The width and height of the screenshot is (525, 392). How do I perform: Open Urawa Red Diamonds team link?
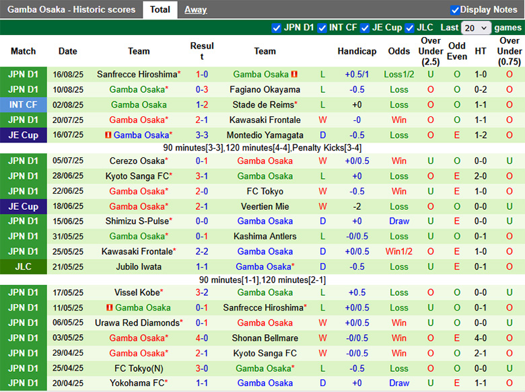click(x=139, y=323)
